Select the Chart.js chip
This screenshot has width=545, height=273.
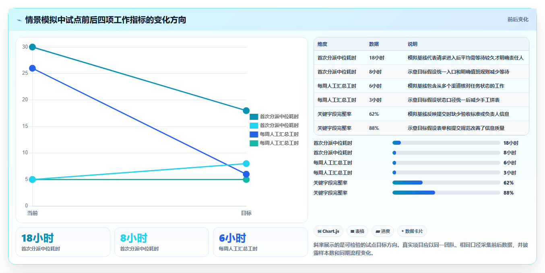(328, 231)
